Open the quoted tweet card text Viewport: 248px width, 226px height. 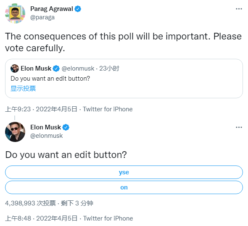(50, 79)
